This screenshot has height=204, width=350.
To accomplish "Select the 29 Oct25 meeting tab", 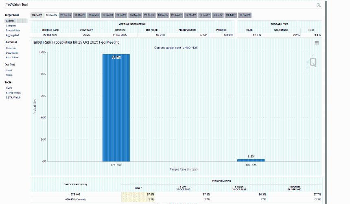I will [37, 15].
